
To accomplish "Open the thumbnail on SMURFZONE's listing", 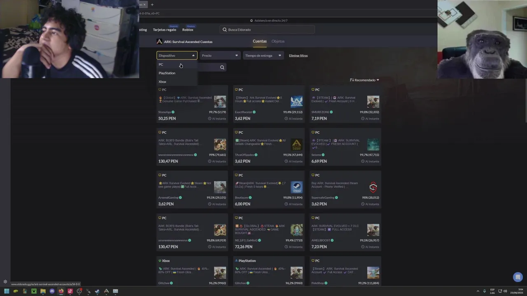I will pyautogui.click(x=373, y=102).
